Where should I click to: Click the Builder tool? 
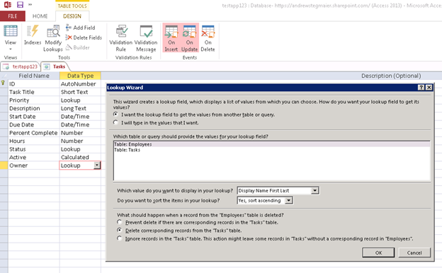(x=78, y=47)
